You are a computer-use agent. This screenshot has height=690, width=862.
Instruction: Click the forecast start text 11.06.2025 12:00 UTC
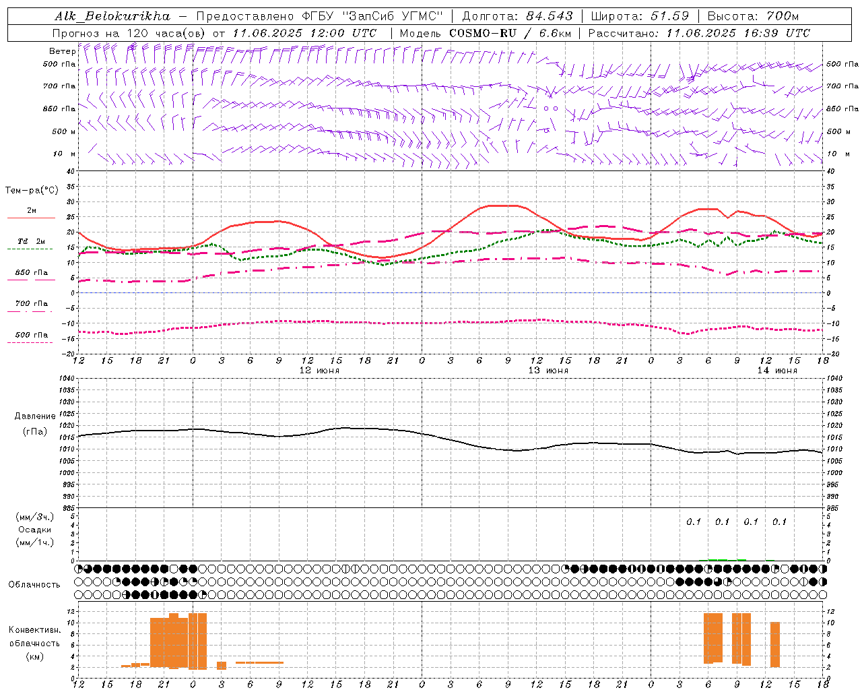(x=304, y=33)
